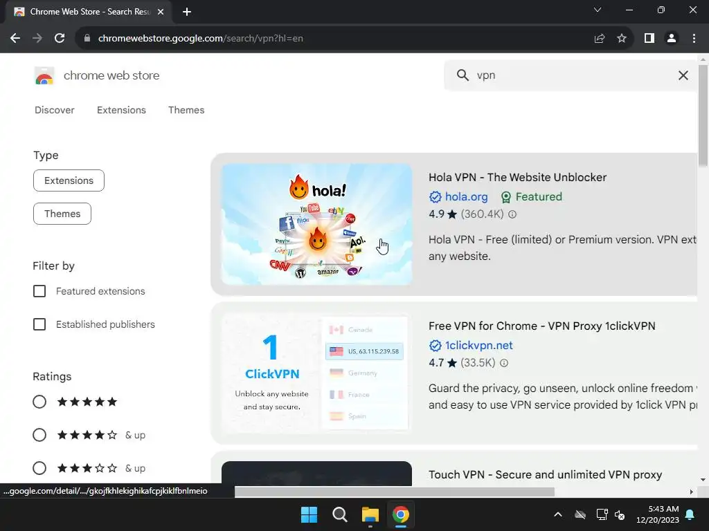View site information via the padlock icon

pyautogui.click(x=87, y=39)
